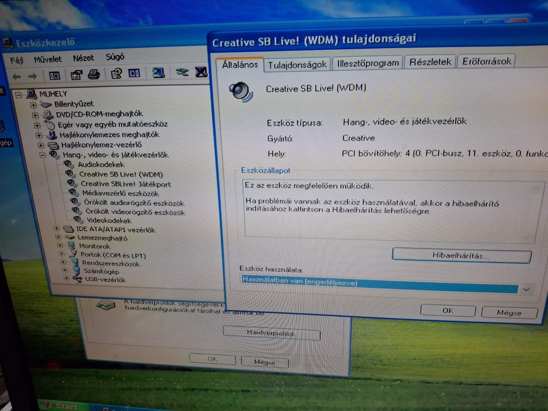Open the Properties toolbar icon in Eszközkezelő

[76, 75]
